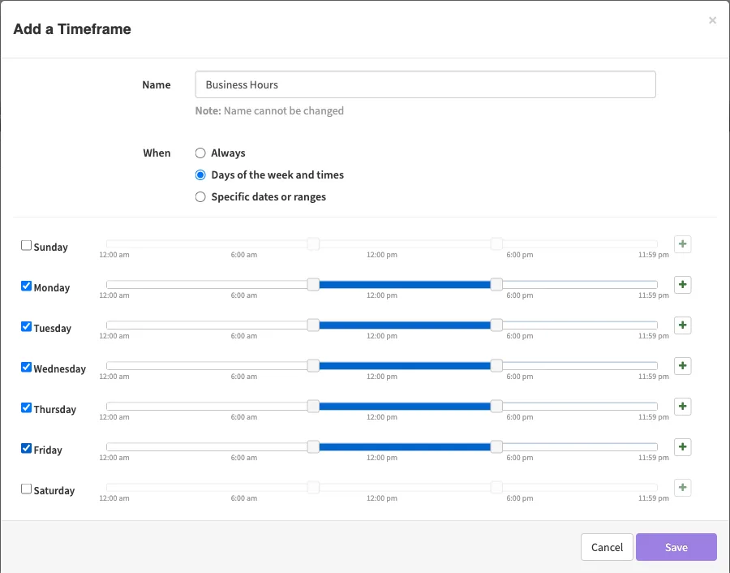Select the Always radio option
This screenshot has height=573, width=730.
click(x=200, y=153)
